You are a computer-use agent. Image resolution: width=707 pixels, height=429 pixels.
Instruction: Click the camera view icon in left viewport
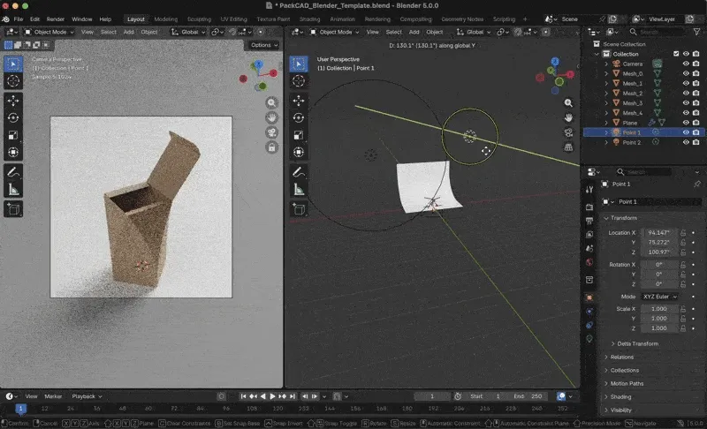tap(272, 132)
